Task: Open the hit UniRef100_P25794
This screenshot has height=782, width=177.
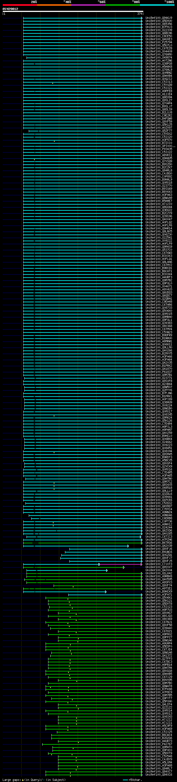Action: [x=158, y=42]
